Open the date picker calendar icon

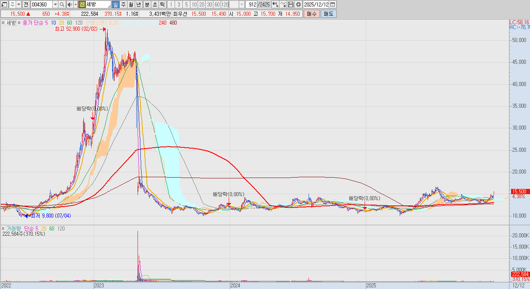coord(332,4)
